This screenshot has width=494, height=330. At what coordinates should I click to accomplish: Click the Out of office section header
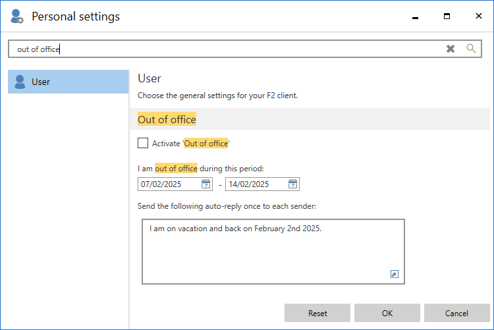(167, 119)
